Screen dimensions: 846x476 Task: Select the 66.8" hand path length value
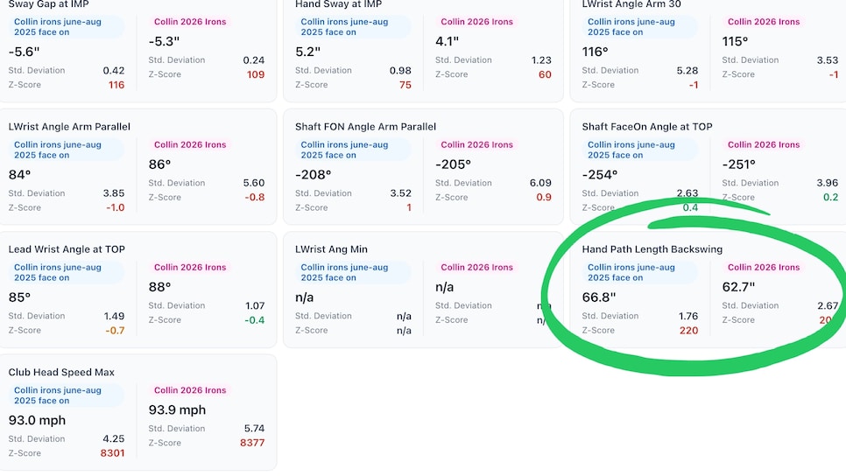600,297
